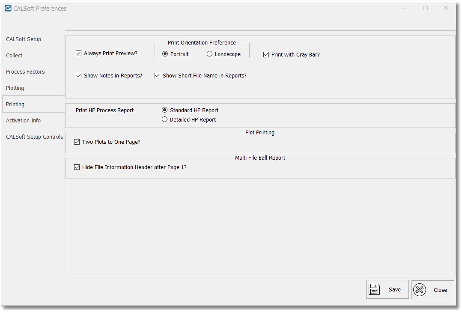Choose Detailed HP Report option
Viewport: 462px width, 312px height.
click(x=165, y=119)
